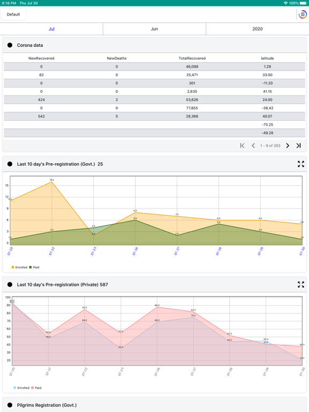
Task: Sort by the NewRecovered column header
Action: point(41,58)
